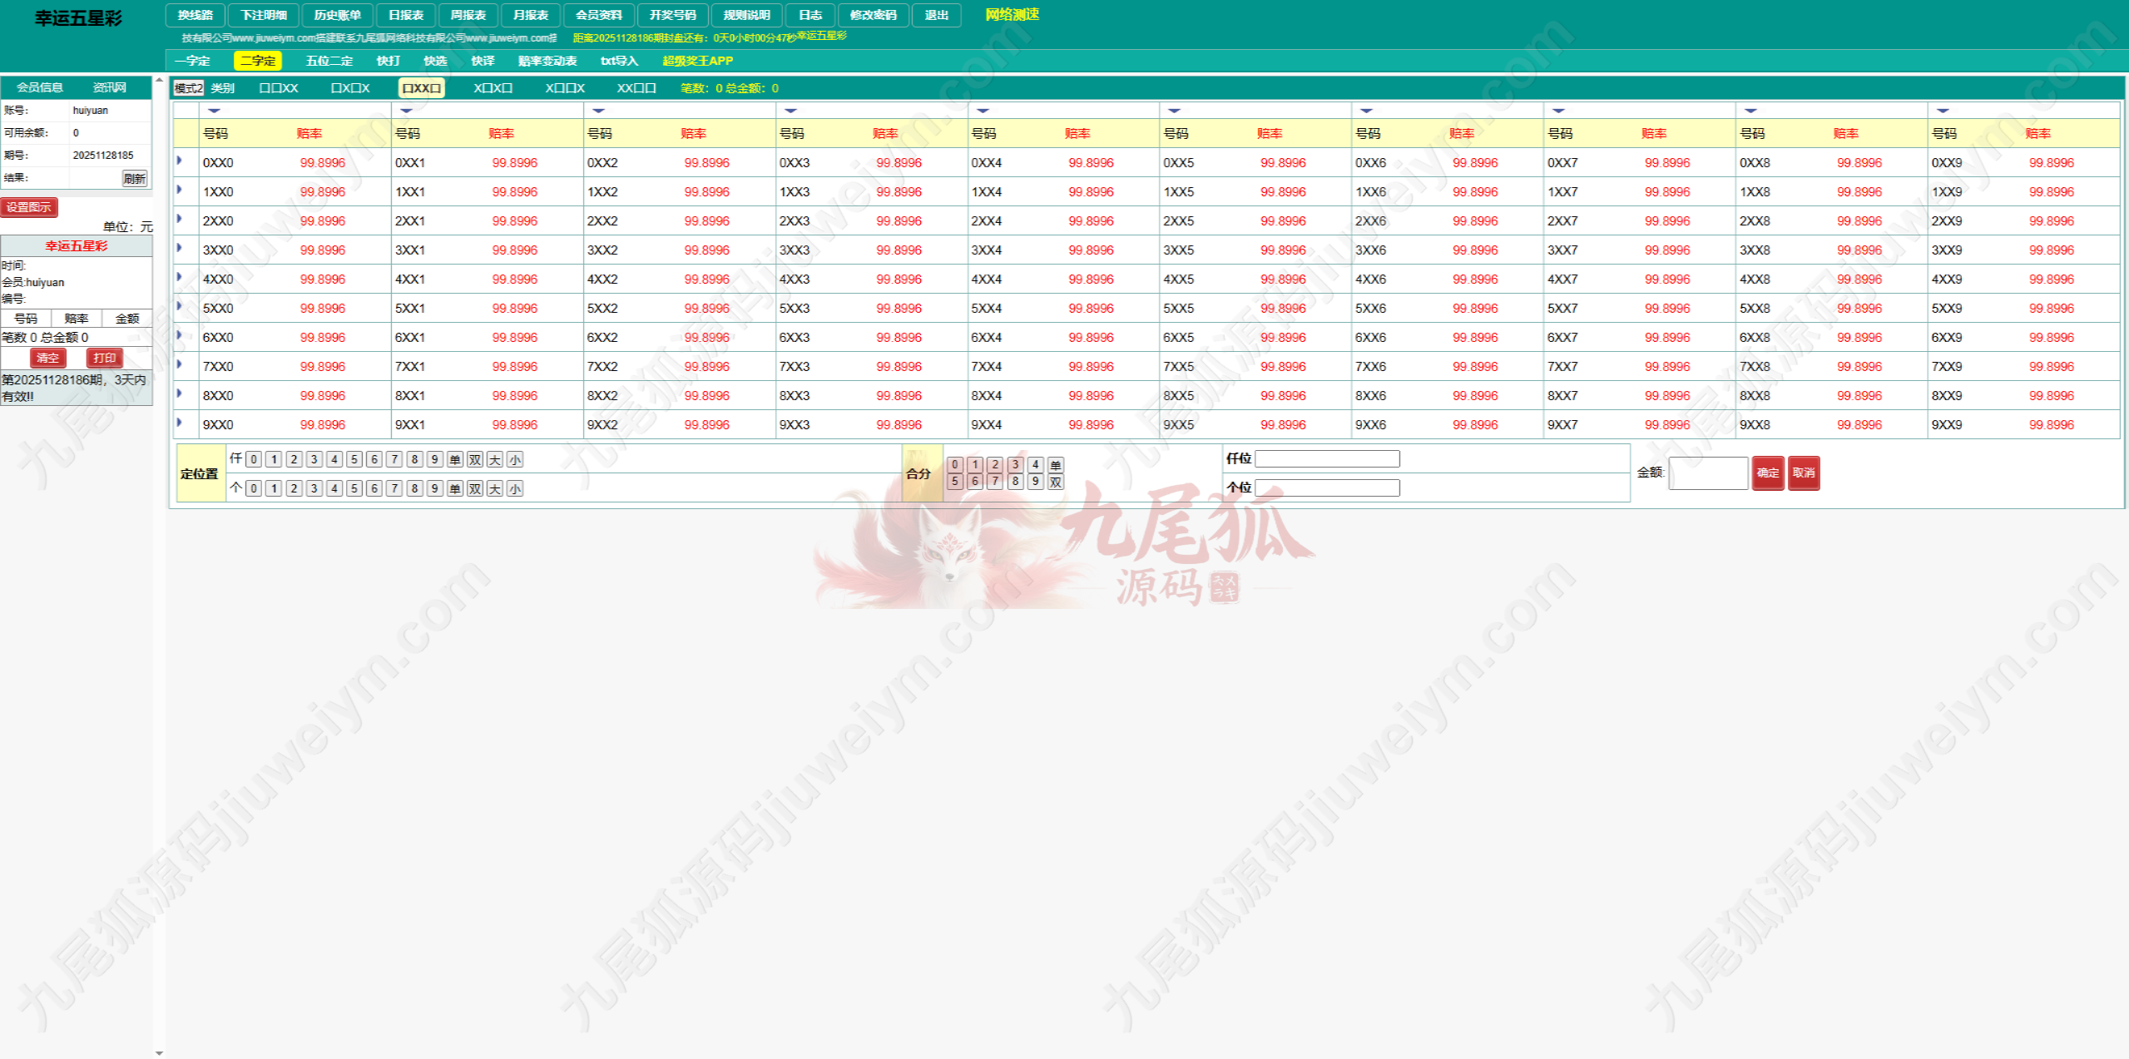Select the X口X口 category tab
Image resolution: width=2129 pixels, height=1059 pixels.
click(493, 88)
